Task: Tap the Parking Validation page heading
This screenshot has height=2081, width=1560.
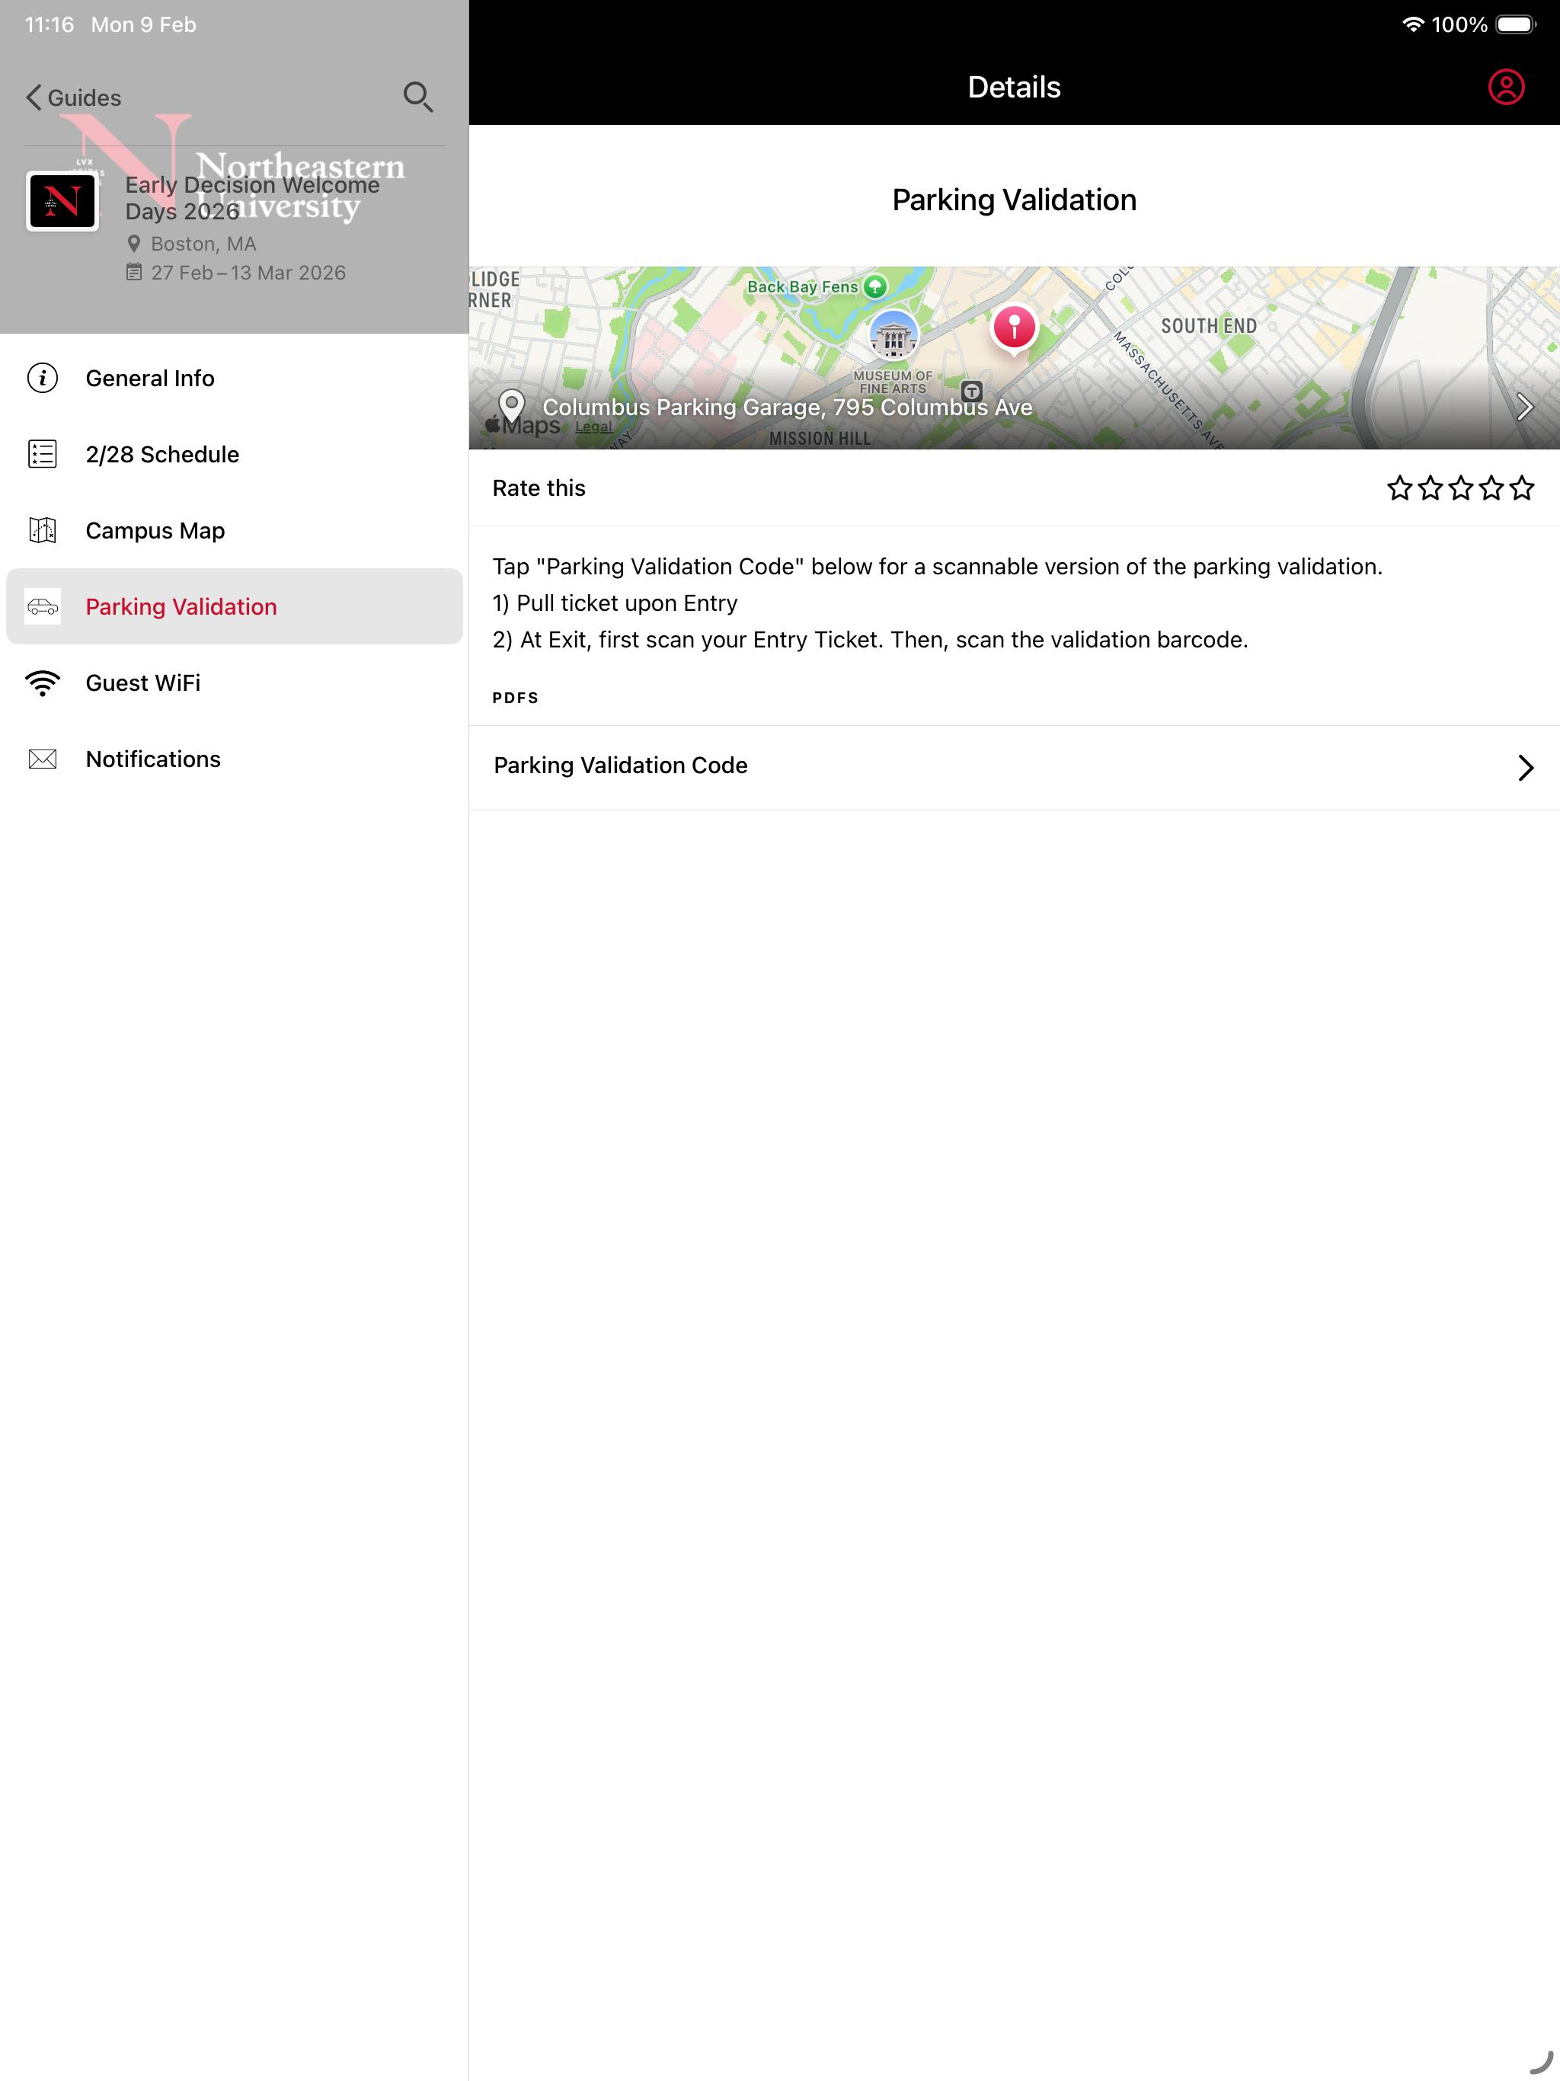Action: point(1015,200)
